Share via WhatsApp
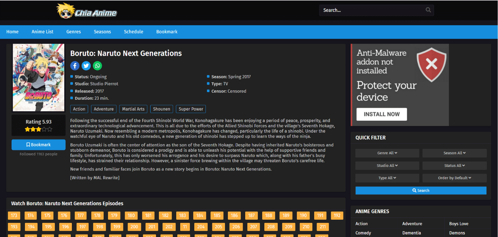Image resolution: width=498 pixels, height=237 pixels. (x=98, y=66)
